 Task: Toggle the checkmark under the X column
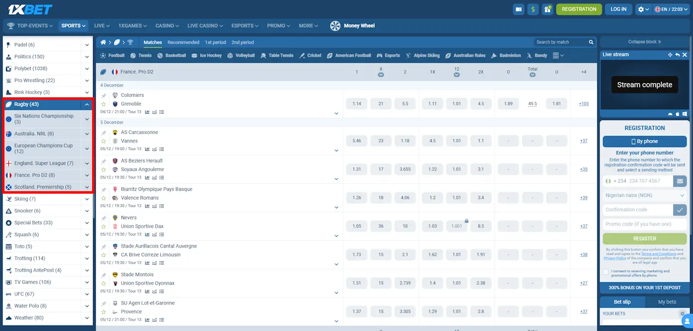381,76
